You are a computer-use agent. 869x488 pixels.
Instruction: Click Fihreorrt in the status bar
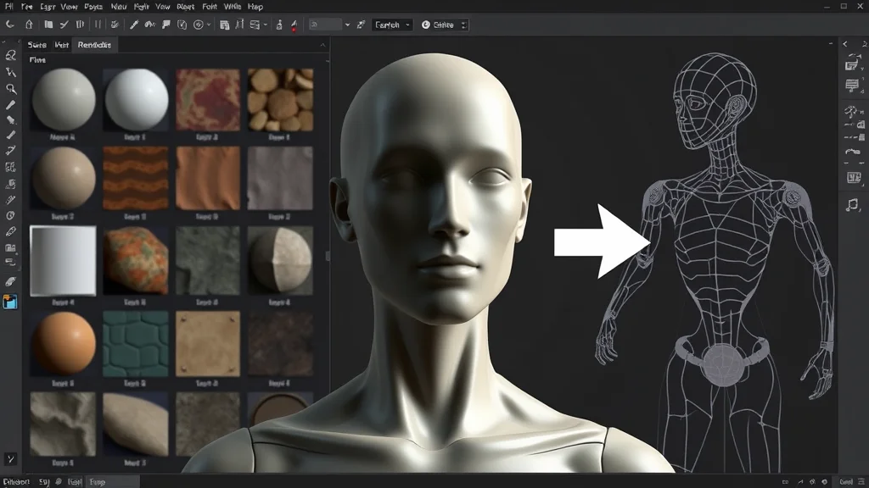[x=16, y=482]
